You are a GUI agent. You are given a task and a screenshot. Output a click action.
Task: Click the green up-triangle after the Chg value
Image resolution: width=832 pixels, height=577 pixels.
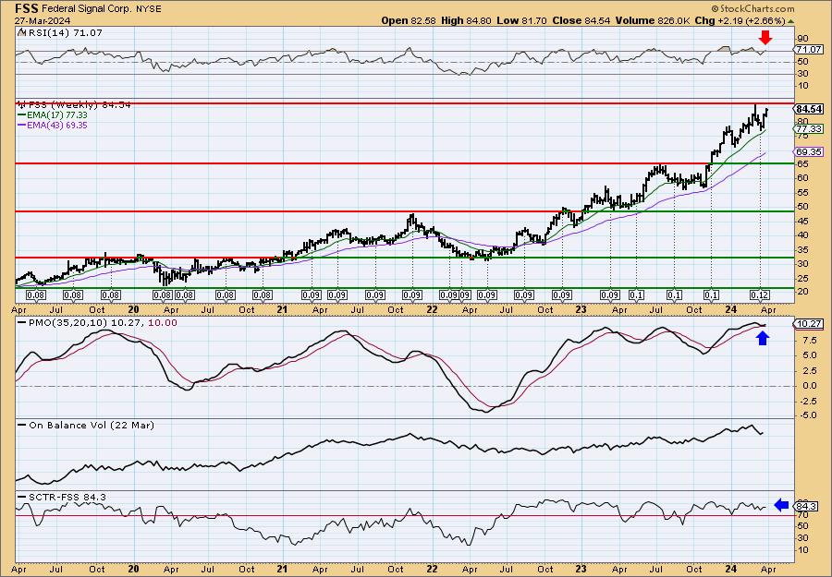tap(791, 21)
